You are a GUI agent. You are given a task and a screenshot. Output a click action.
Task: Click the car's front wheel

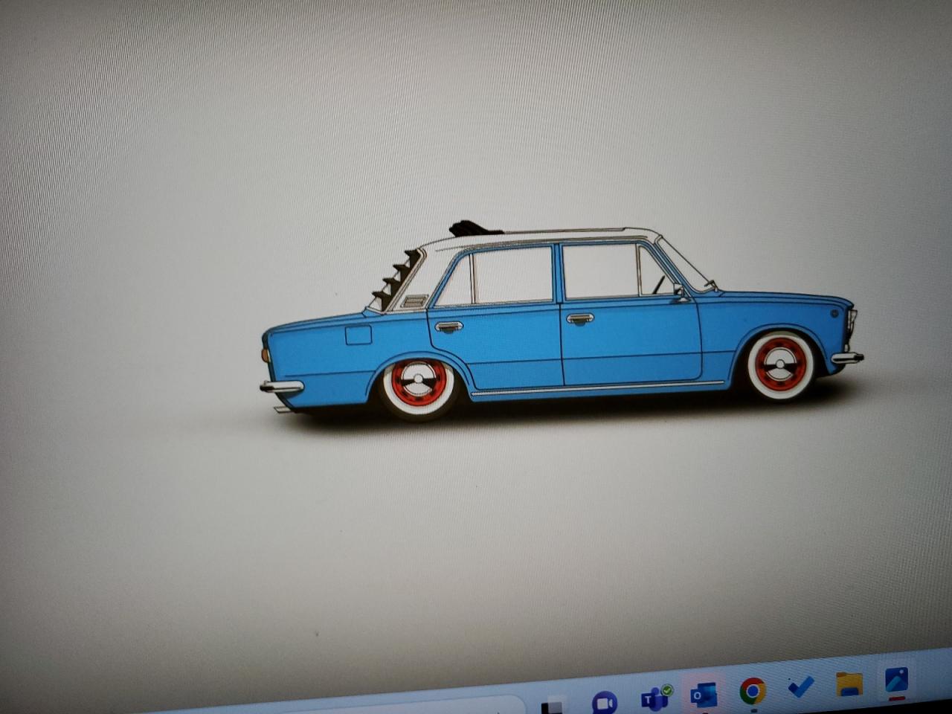click(779, 366)
